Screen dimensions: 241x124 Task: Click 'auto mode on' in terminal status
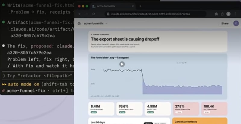tap(23, 84)
